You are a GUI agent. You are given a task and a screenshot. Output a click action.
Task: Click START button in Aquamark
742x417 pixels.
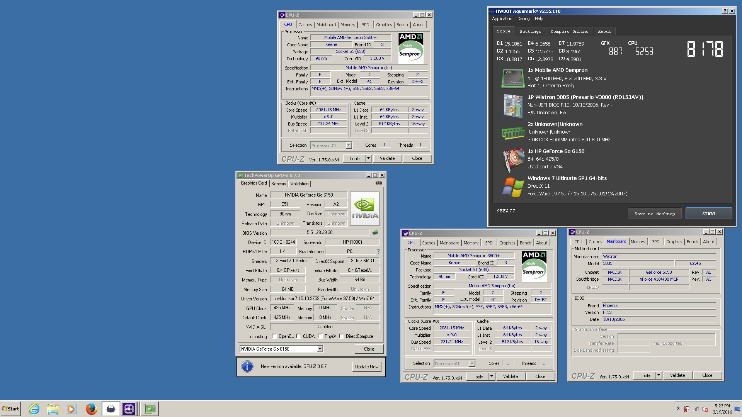click(709, 214)
